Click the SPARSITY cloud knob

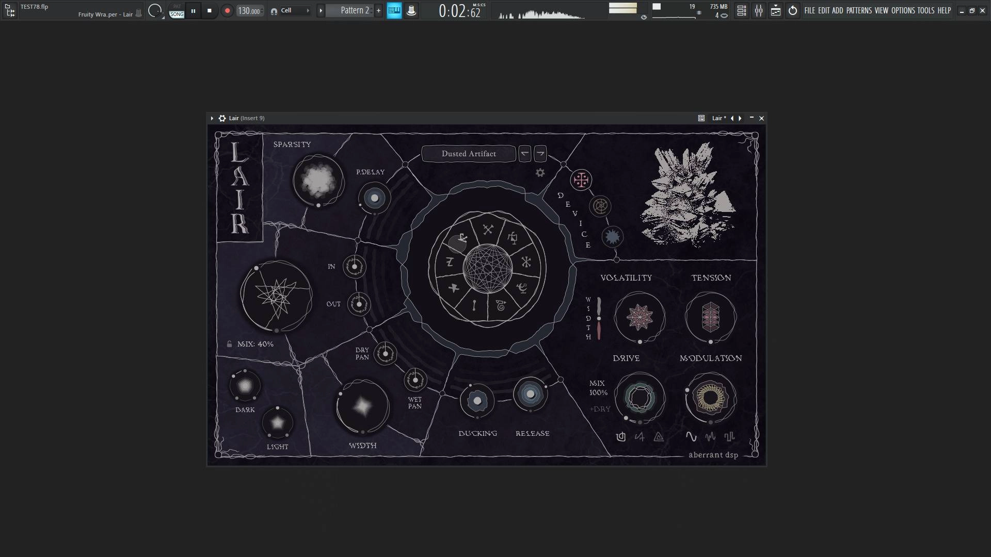[x=318, y=181]
